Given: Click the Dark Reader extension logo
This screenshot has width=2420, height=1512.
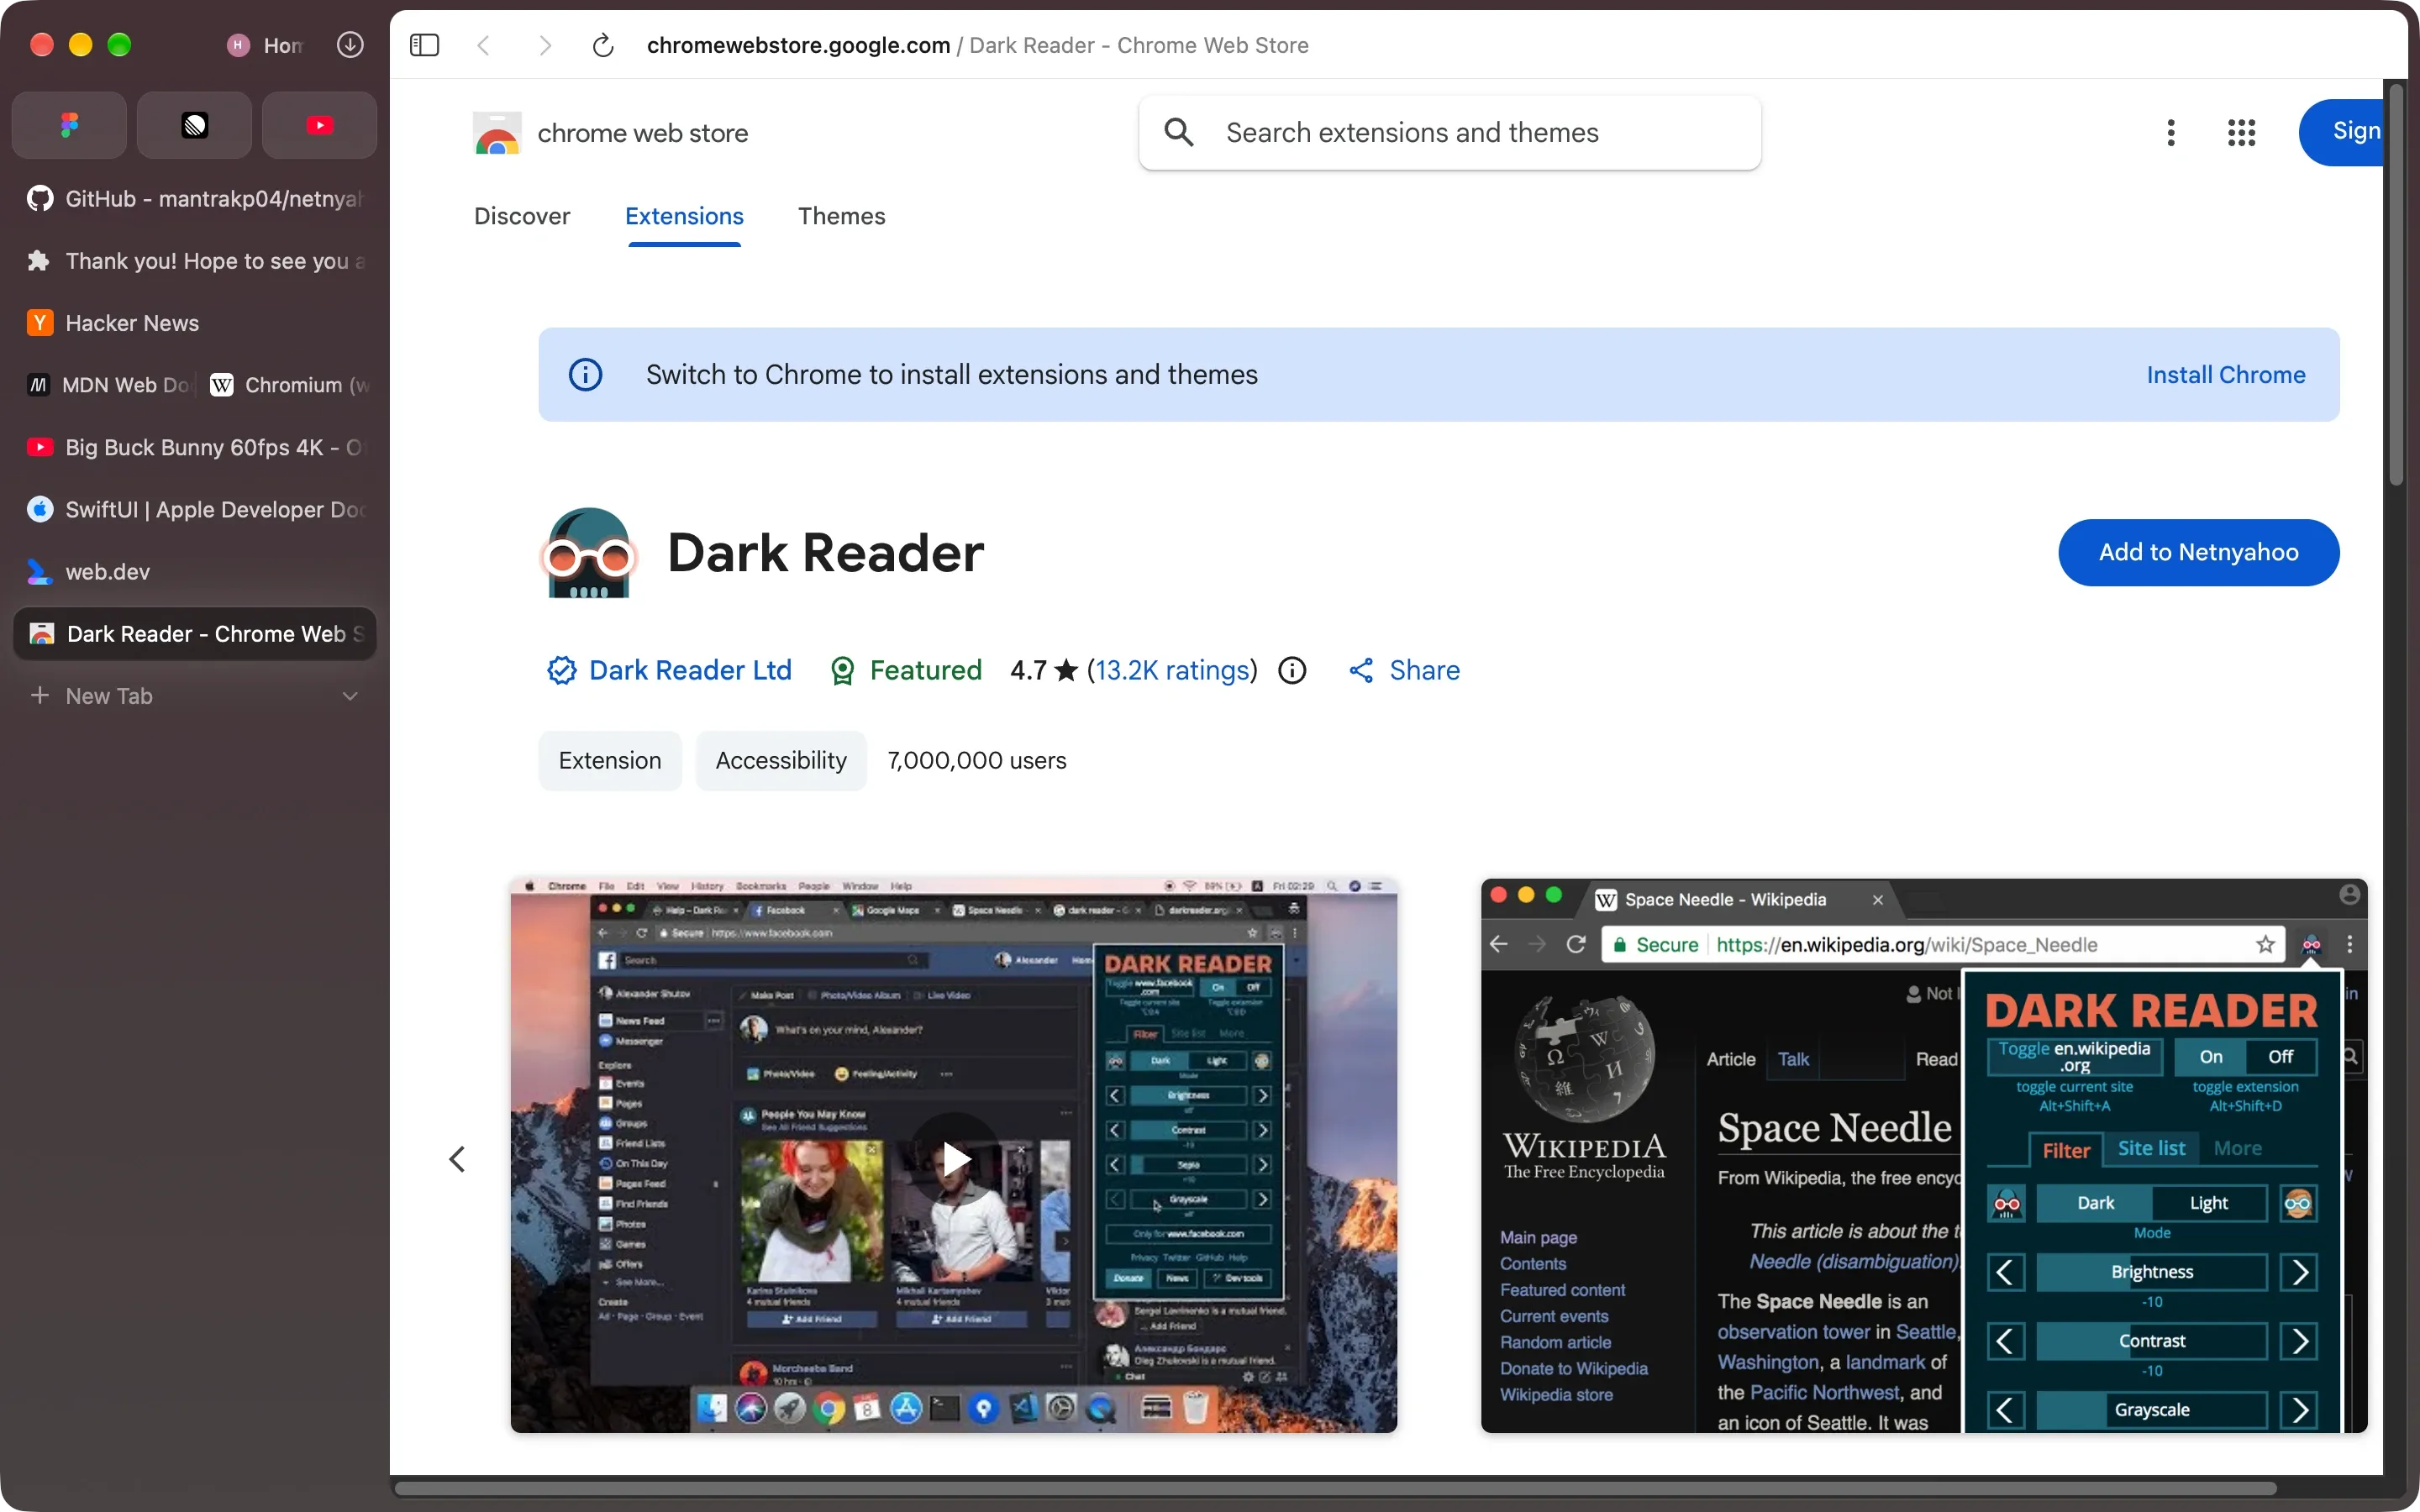Looking at the screenshot, I should (x=589, y=553).
